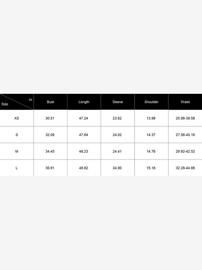
Task: Select the XS size row label
Action: [x=17, y=118]
